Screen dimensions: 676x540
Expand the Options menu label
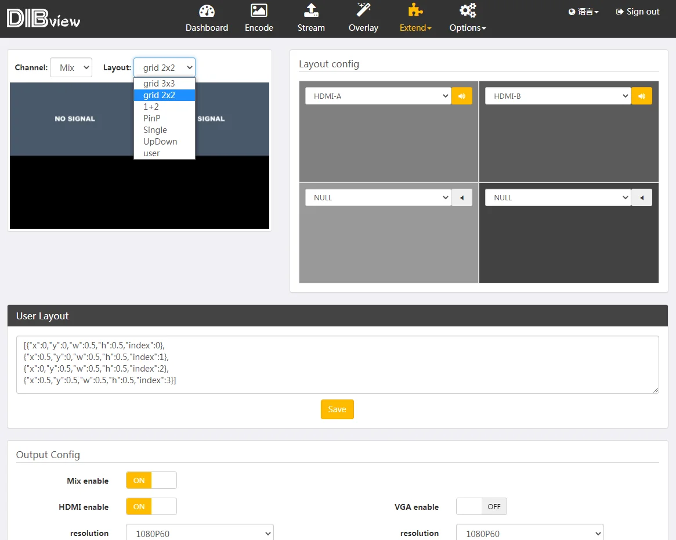click(x=468, y=28)
